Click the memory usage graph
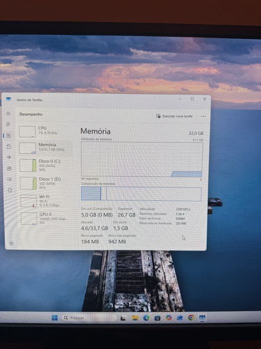Image resolution: width=261 pixels, height=349 pixels. [x=142, y=160]
